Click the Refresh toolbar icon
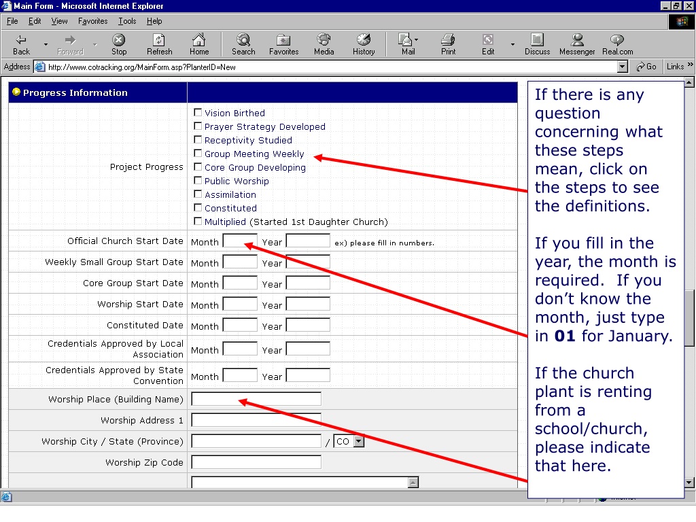This screenshot has height=522, width=696. tap(159, 40)
